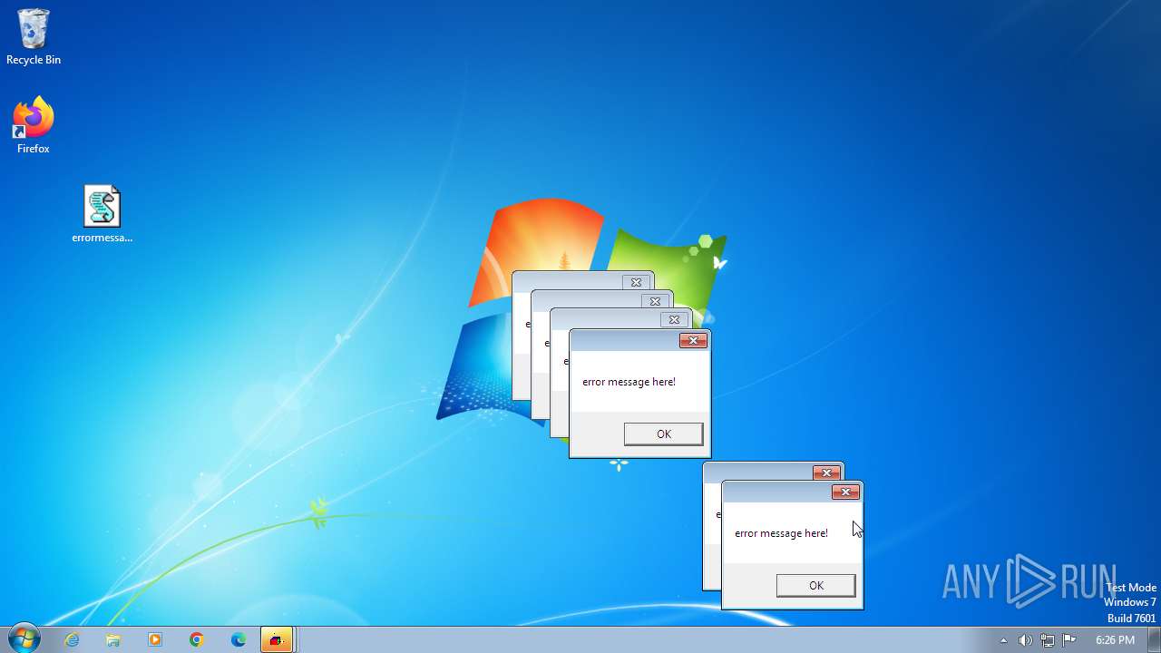This screenshot has width=1161, height=653.
Task: Click lower-right dialog's "error message here!" text
Action: pos(781,533)
